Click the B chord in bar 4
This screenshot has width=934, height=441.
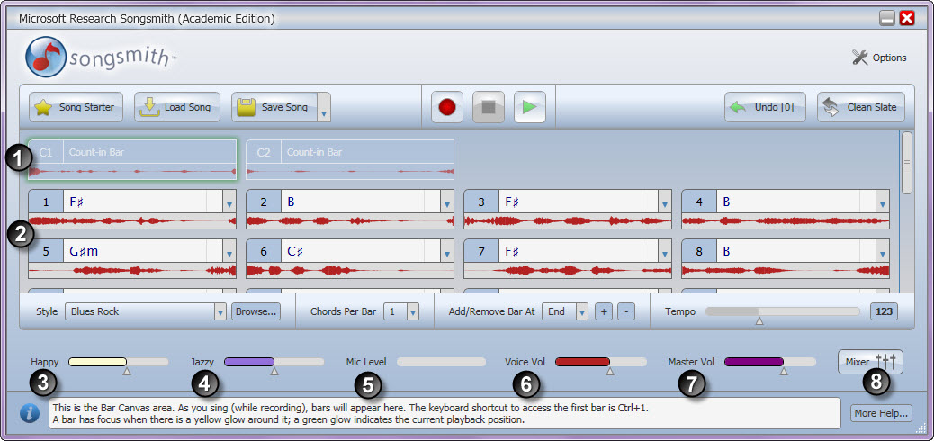pyautogui.click(x=727, y=202)
